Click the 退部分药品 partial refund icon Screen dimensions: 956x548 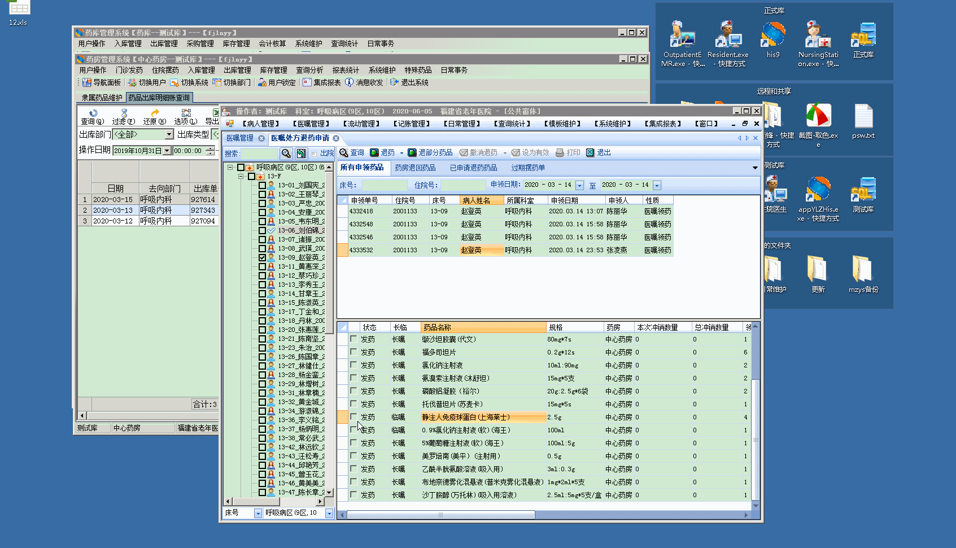click(412, 153)
